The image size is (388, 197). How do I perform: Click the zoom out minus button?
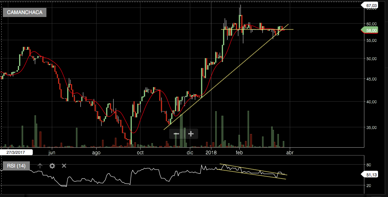[176, 134]
